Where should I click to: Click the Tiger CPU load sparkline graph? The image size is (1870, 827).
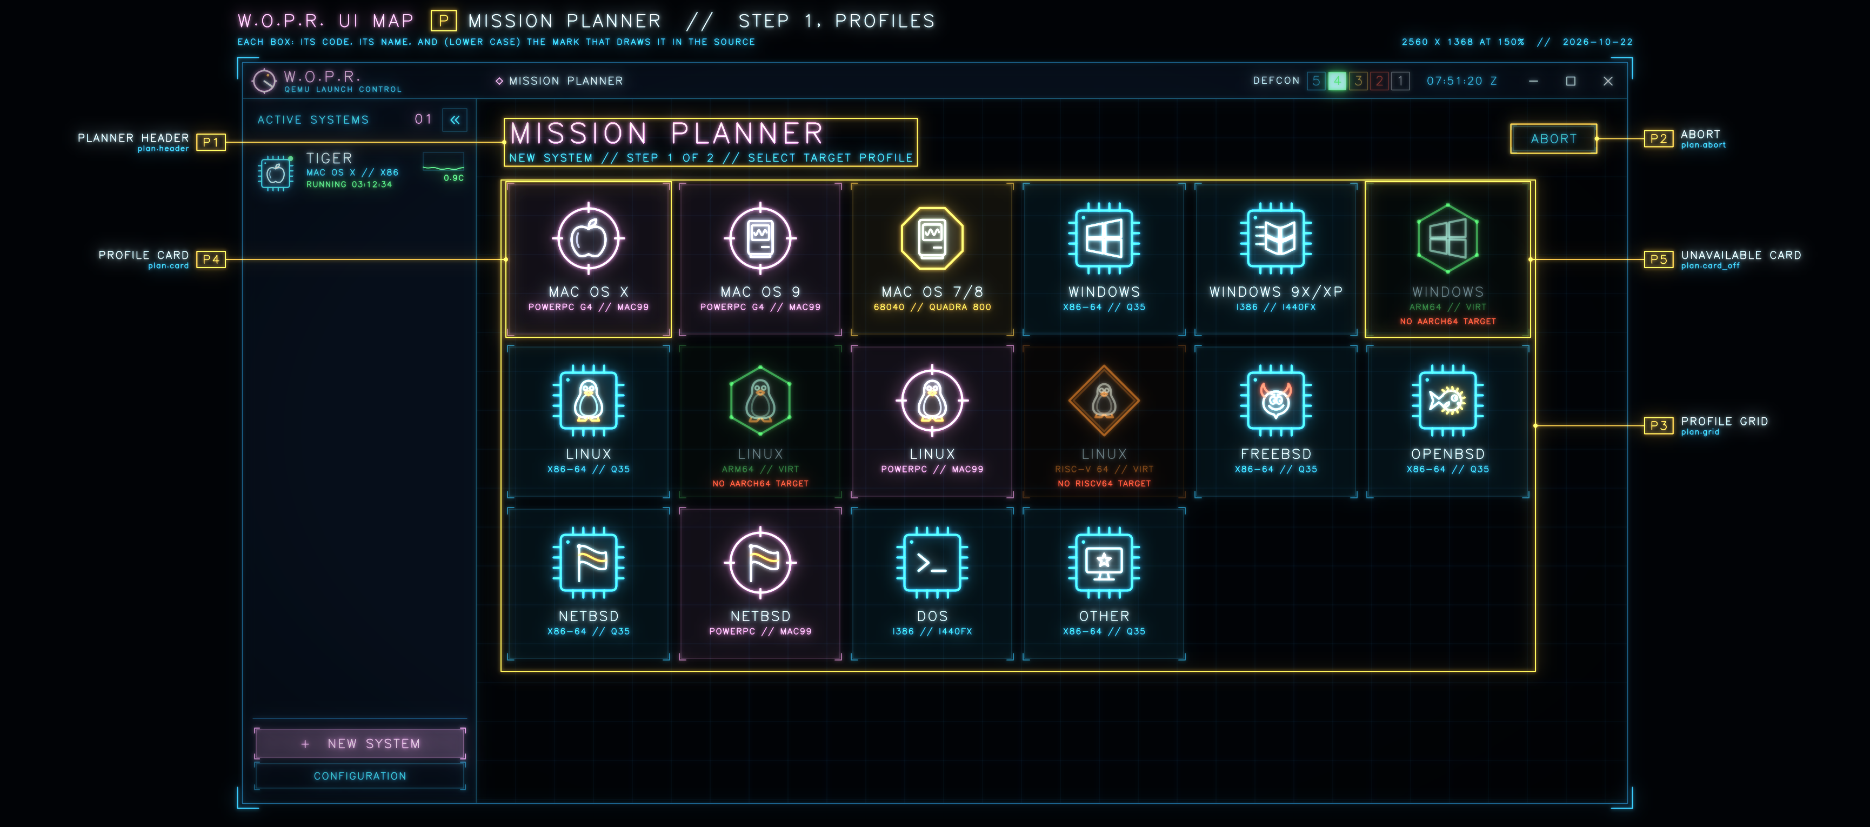444,162
